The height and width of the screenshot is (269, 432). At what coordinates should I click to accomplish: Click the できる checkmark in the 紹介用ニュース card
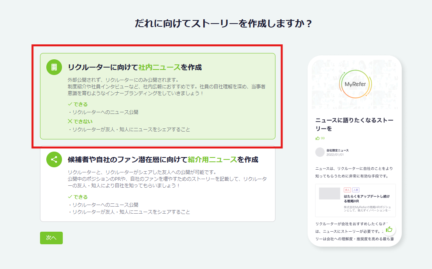pos(70,197)
